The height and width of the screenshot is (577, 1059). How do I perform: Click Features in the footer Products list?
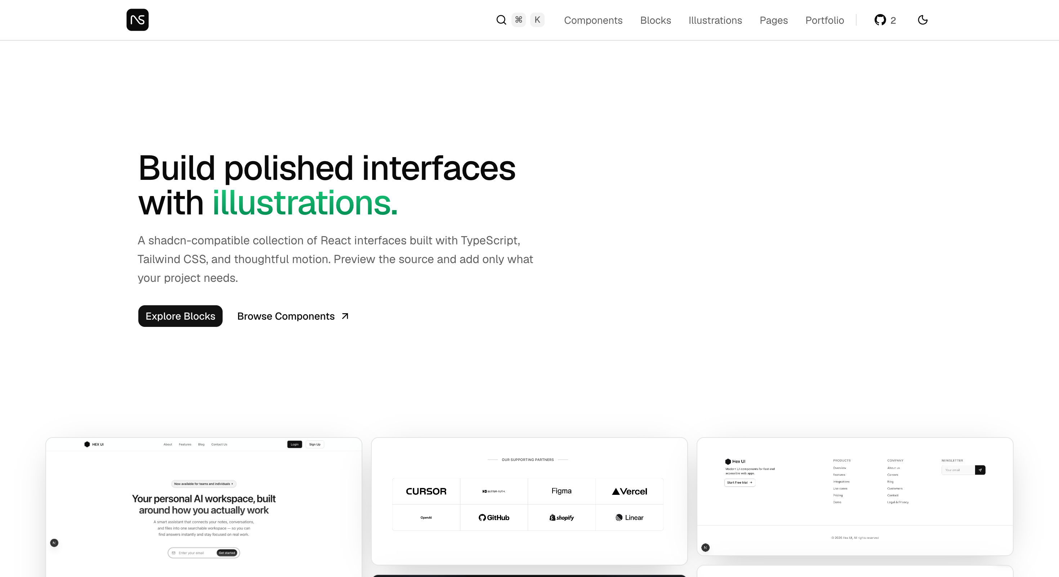839,475
